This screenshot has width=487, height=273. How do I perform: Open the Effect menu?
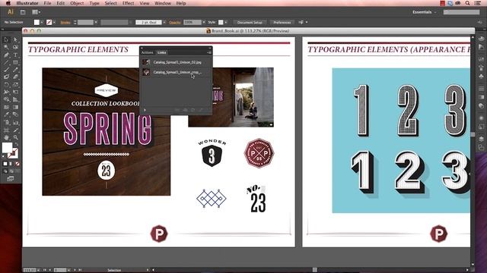(128, 3)
